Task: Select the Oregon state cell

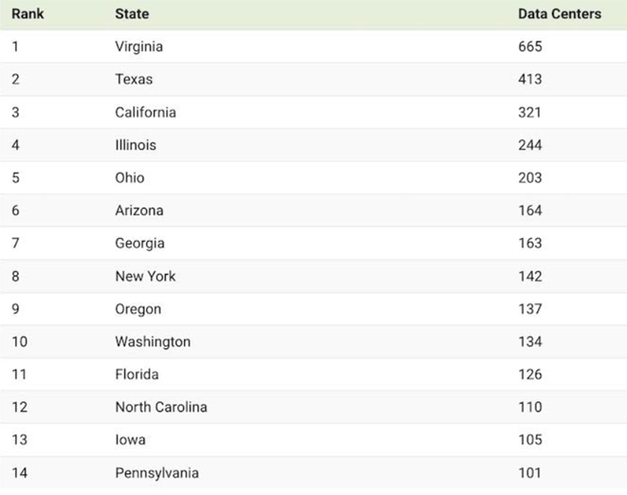Action: 138,309
